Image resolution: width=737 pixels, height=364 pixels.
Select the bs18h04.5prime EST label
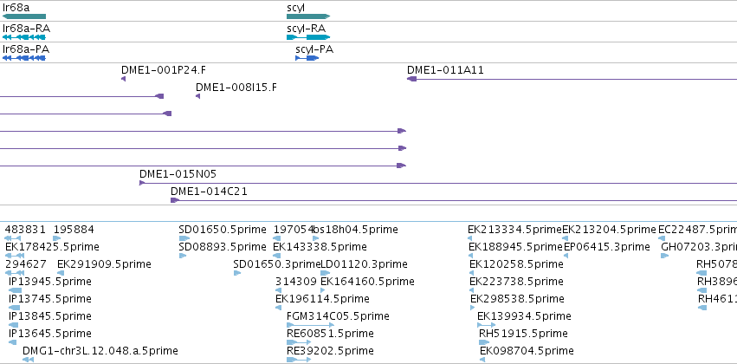355,230
